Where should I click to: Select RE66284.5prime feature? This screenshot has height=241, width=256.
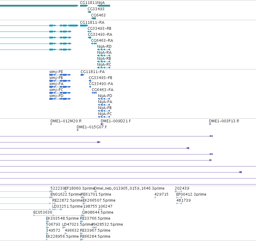95,236
